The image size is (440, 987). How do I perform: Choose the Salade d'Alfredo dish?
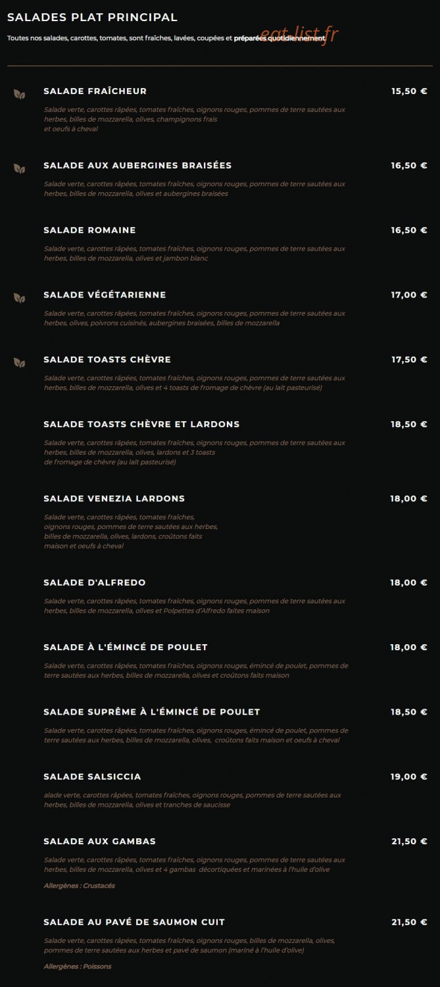(95, 583)
